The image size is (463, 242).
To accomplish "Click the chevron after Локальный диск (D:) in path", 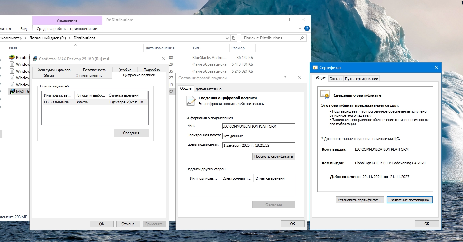I will [x=70, y=38].
